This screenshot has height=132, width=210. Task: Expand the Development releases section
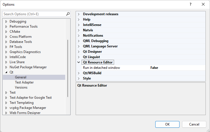click(79, 14)
